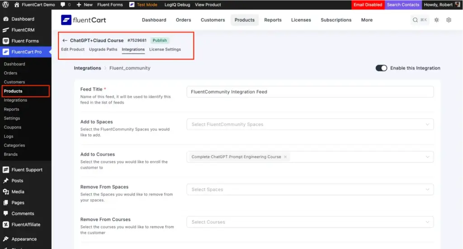Open Reports in top navigation
The image size is (463, 249).
[273, 20]
